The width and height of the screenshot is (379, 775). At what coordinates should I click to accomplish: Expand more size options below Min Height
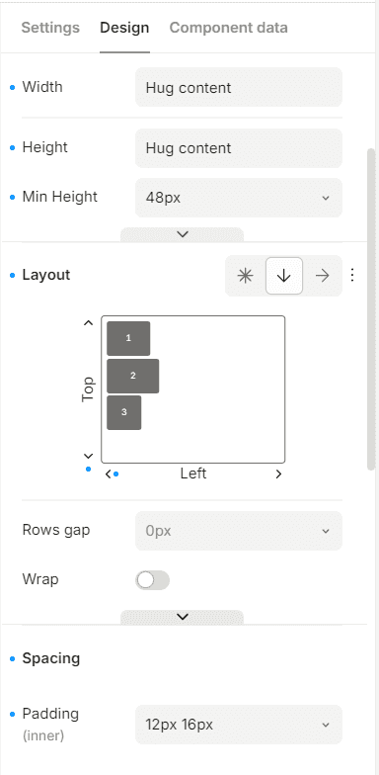point(182,235)
